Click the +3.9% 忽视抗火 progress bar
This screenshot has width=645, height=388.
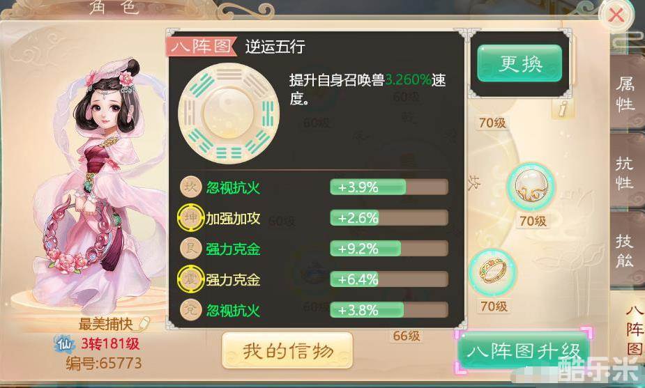(388, 187)
